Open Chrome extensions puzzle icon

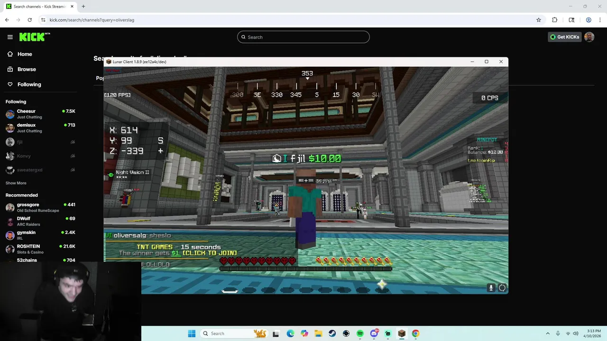coord(554,20)
